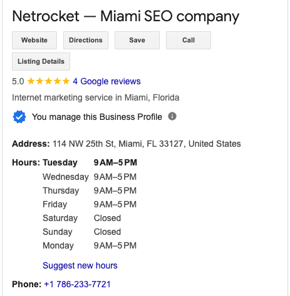Click the blue verified checkmark badge
Screen dimensions: 290x296
(19, 117)
